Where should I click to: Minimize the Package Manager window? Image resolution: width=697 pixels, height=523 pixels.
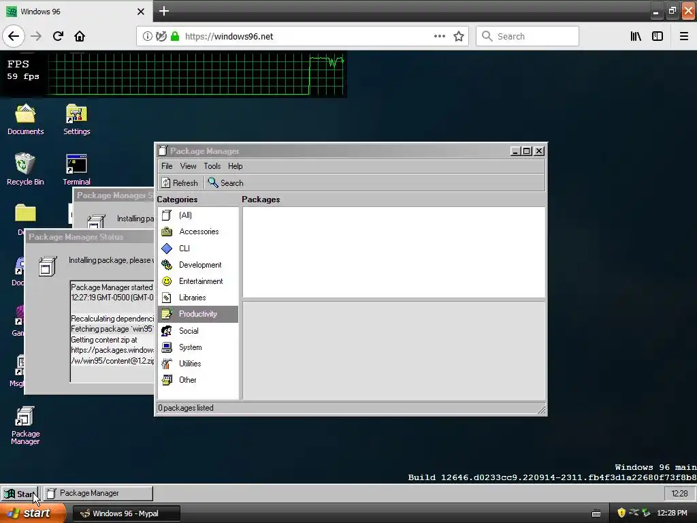(x=515, y=151)
